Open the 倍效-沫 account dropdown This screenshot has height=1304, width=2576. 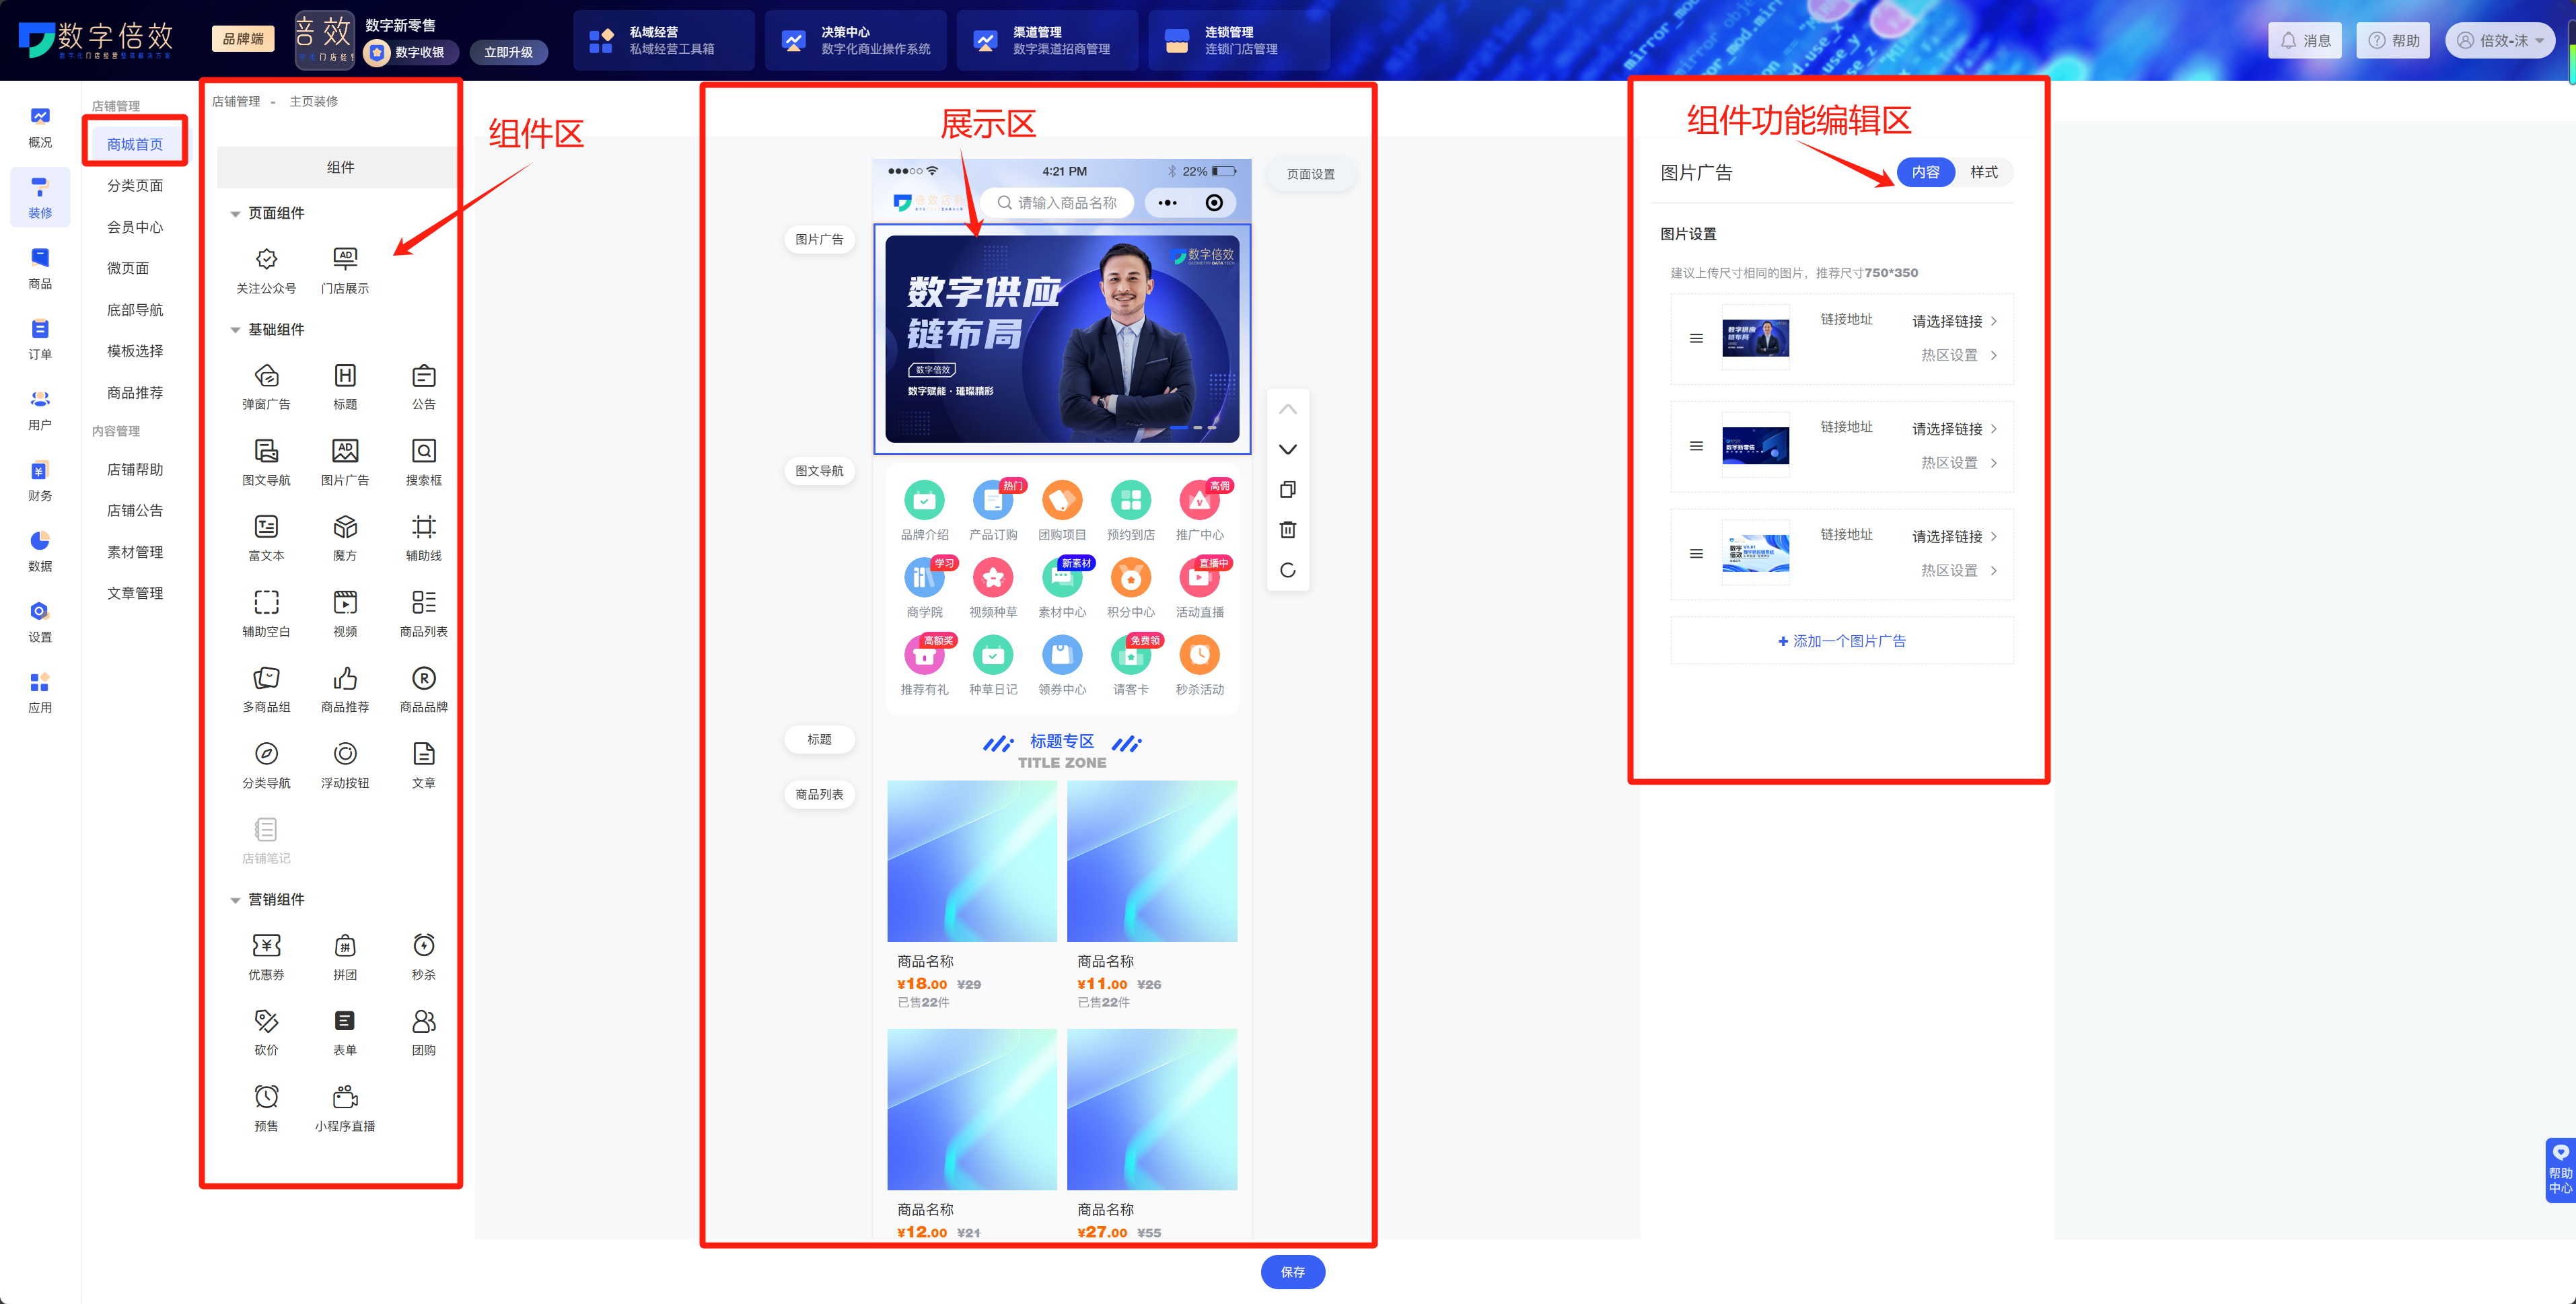coord(2501,41)
